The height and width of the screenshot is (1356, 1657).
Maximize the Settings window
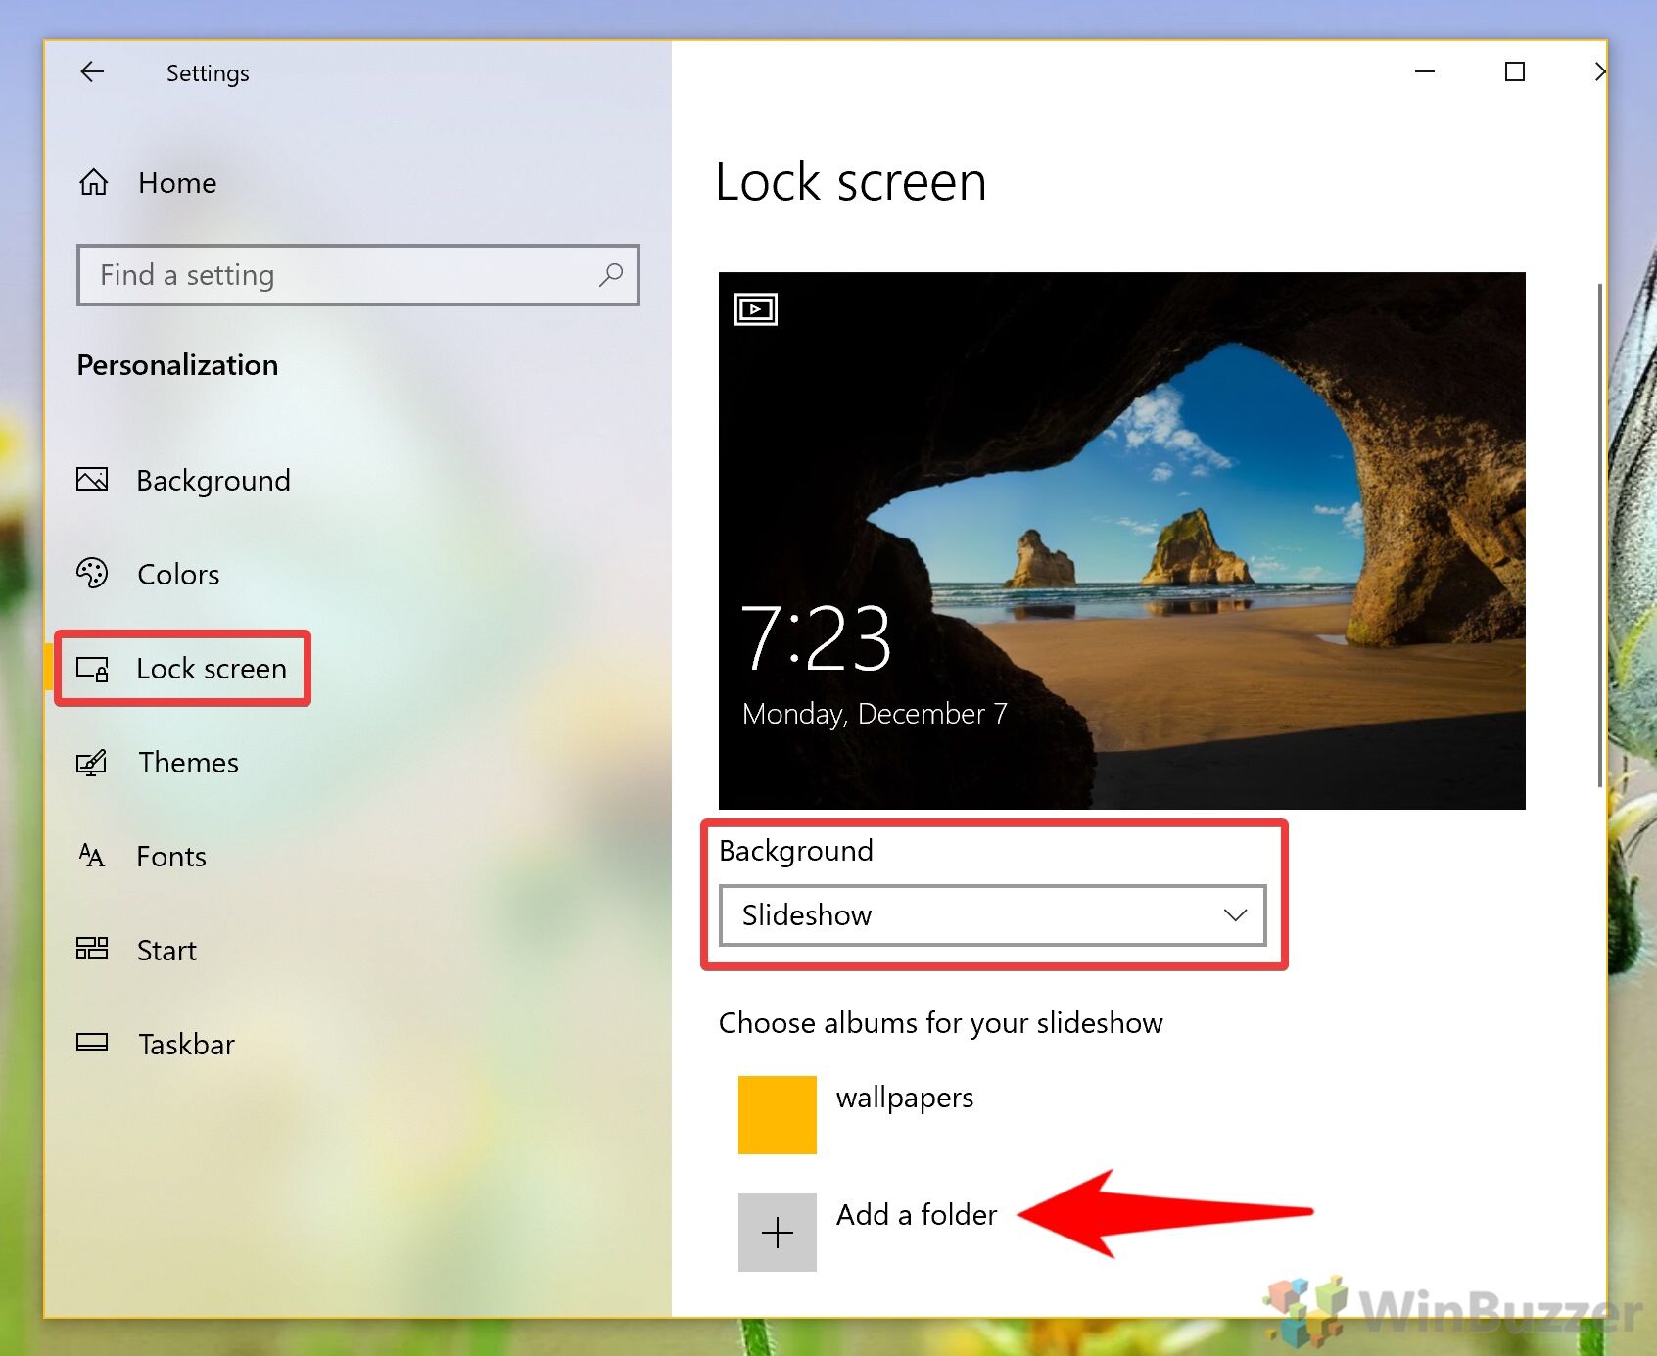click(x=1514, y=71)
